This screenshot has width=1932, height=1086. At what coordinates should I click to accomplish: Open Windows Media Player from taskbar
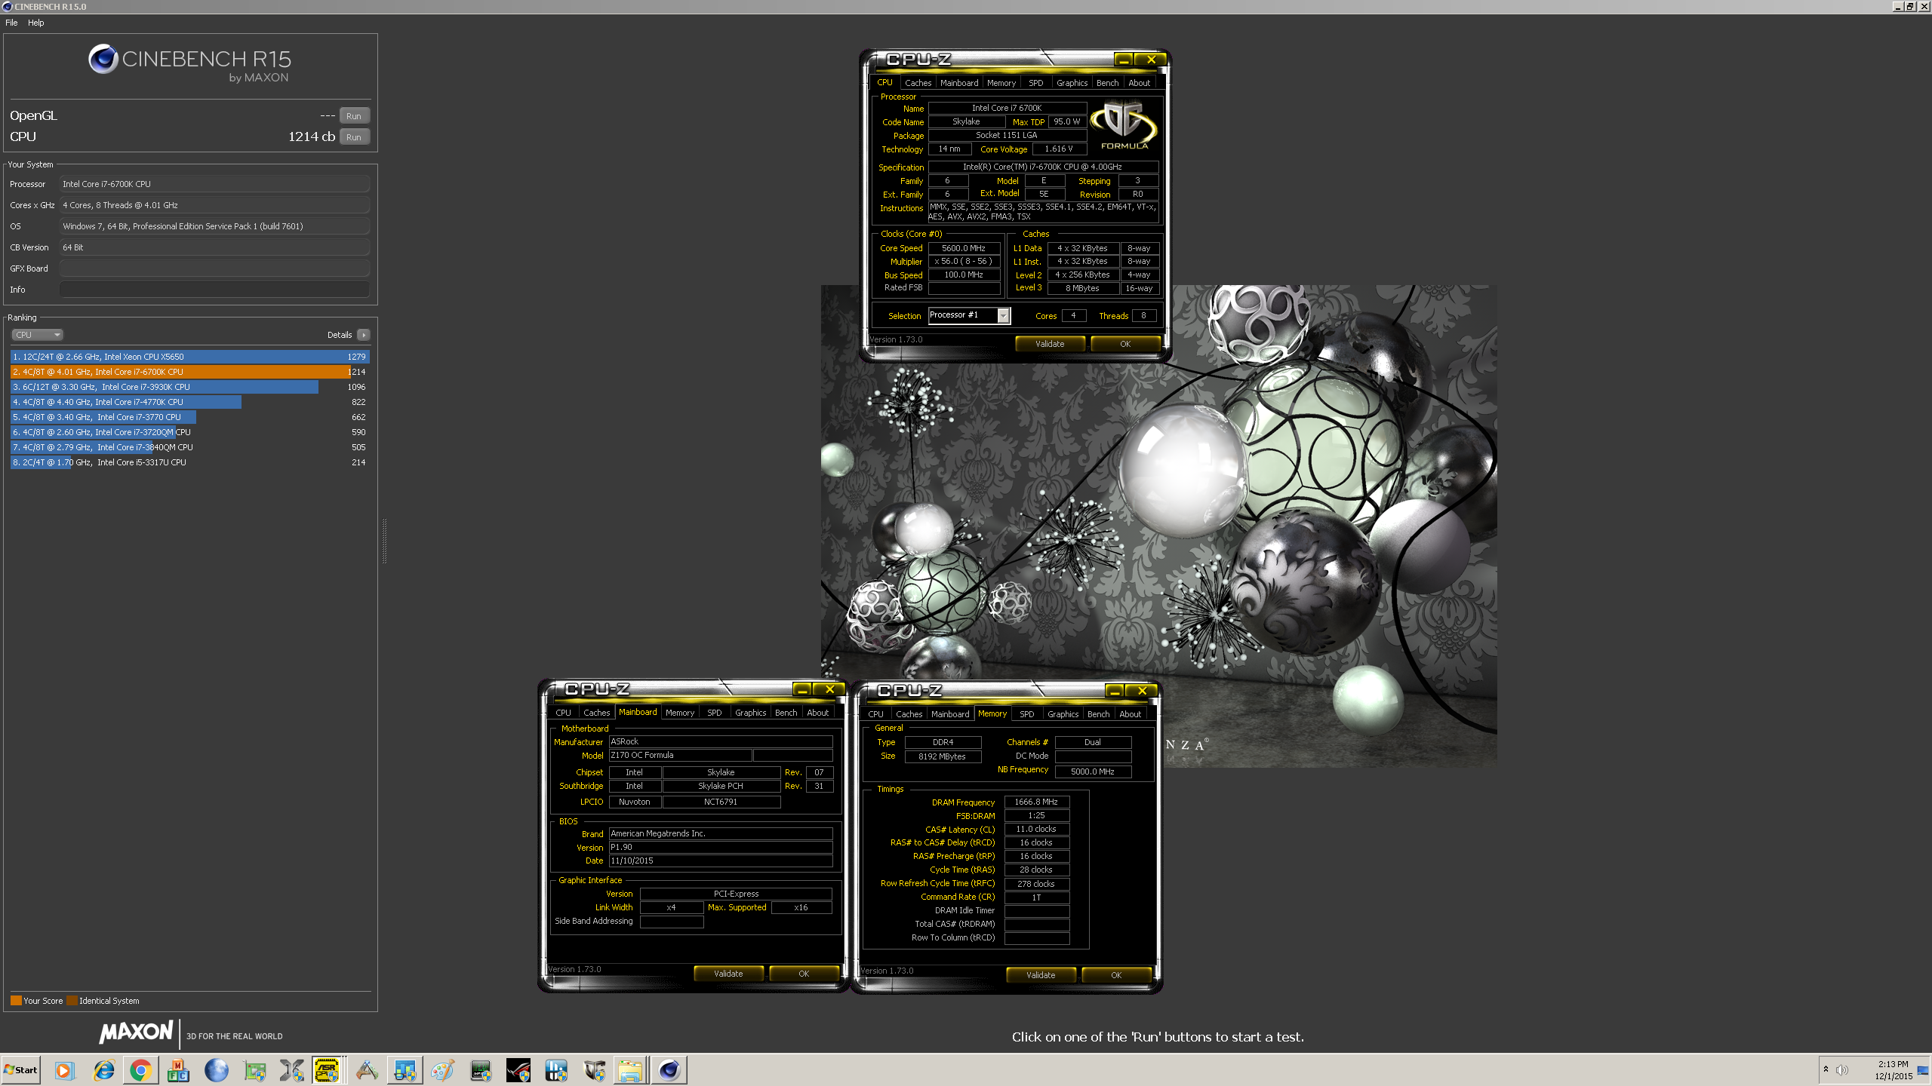64,1069
